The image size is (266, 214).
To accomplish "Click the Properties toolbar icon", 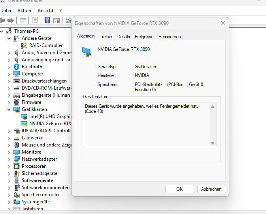I will pos(35,21).
